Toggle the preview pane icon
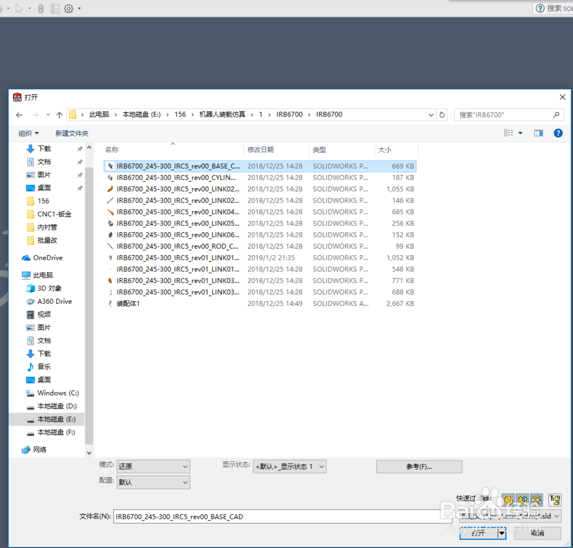This screenshot has width=573, height=548. point(538,133)
